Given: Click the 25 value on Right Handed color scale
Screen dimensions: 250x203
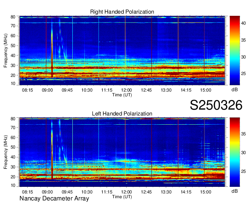Looking at the screenshot, I should tap(243, 74).
